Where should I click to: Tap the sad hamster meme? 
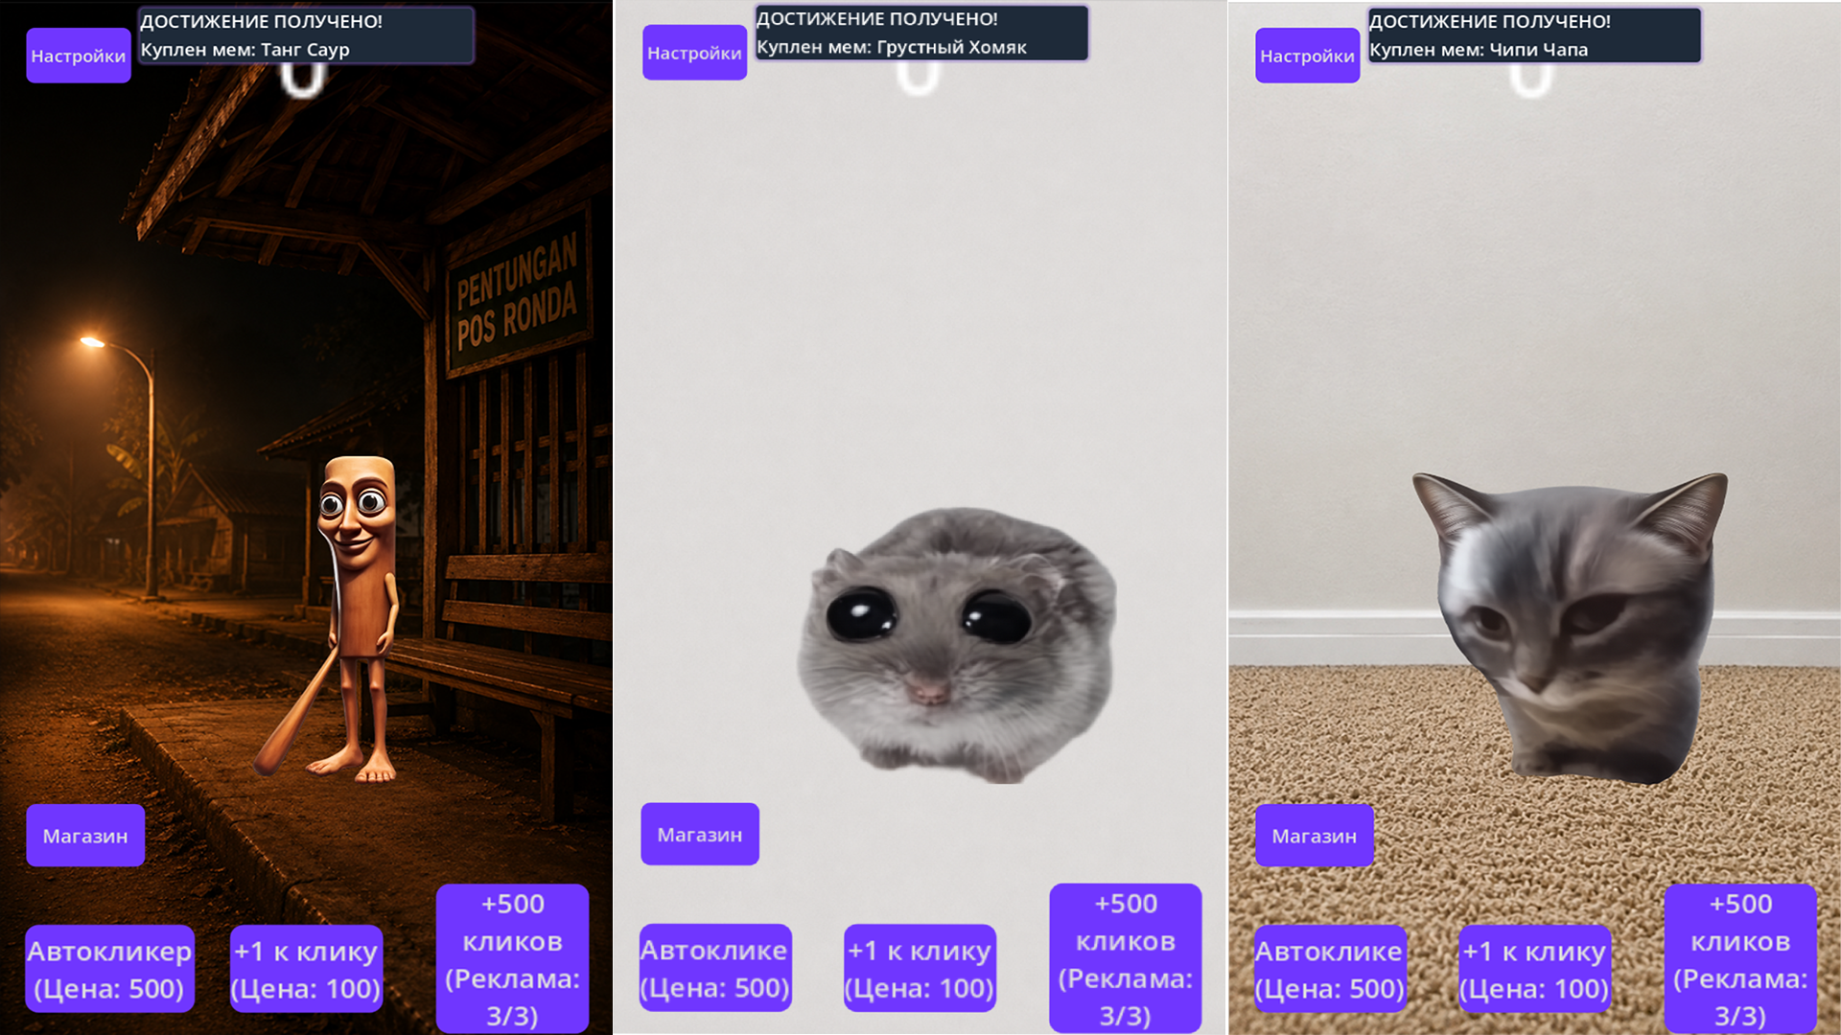click(957, 644)
